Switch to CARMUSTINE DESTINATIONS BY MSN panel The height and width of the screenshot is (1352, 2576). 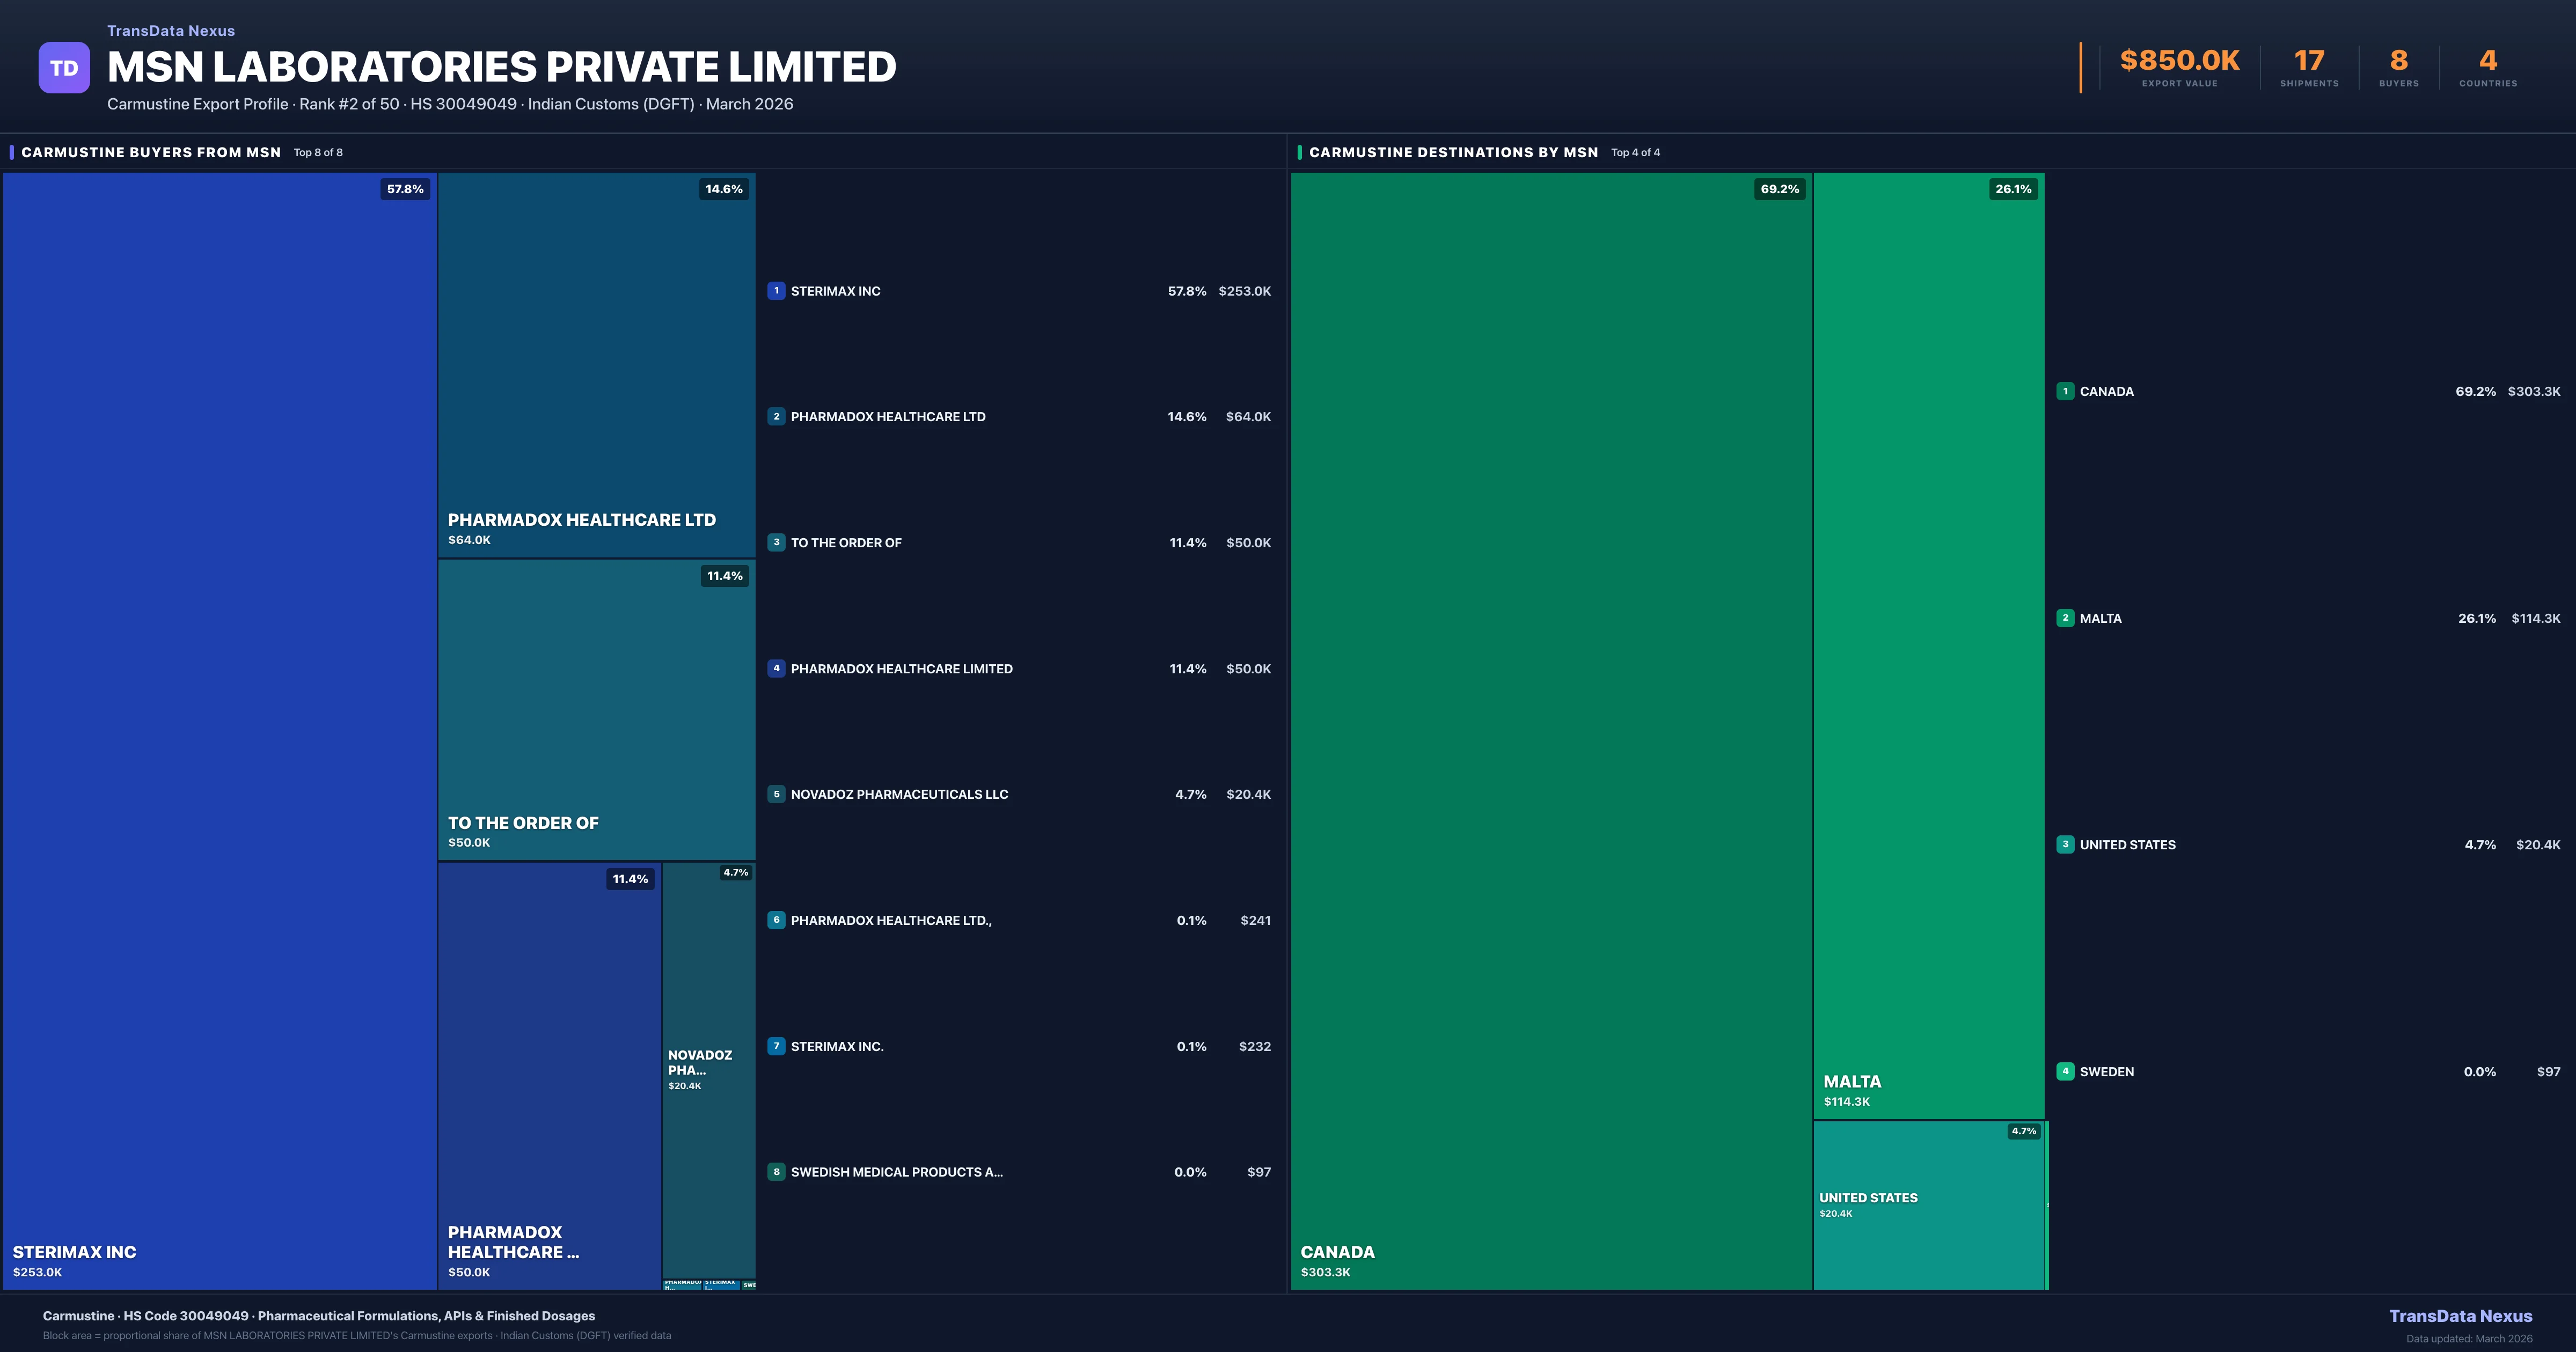click(x=1453, y=152)
